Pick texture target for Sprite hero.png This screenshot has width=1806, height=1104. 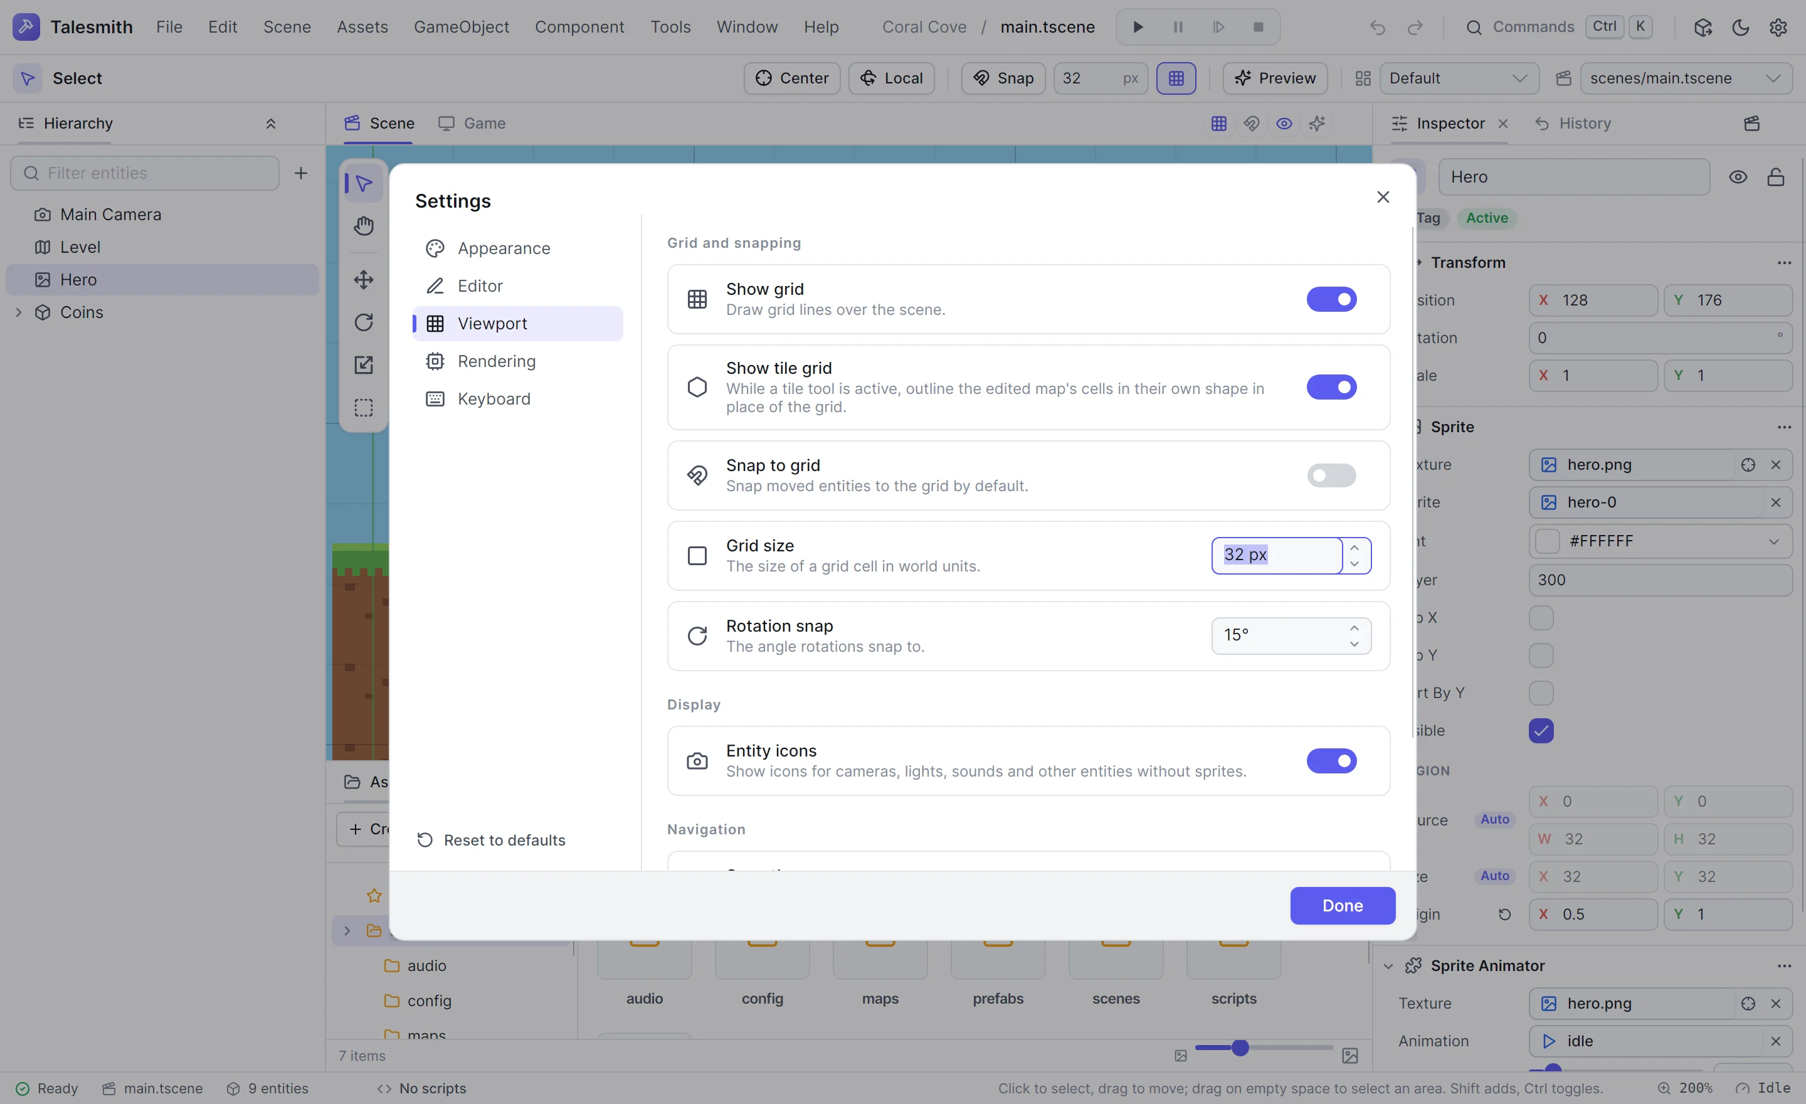pyautogui.click(x=1748, y=465)
